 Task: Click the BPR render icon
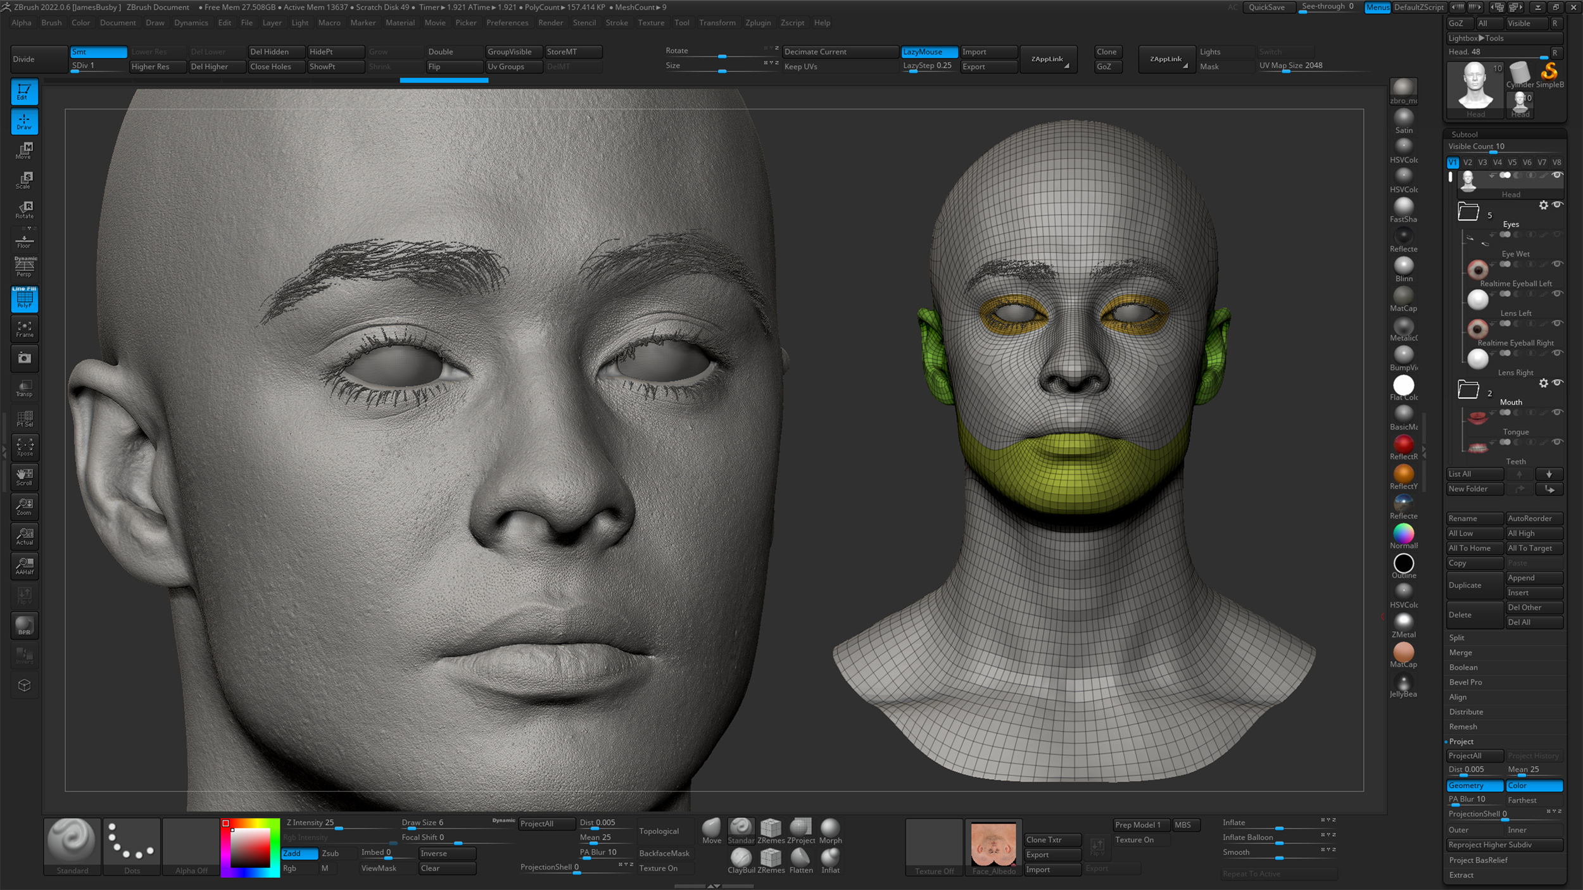coord(24,625)
